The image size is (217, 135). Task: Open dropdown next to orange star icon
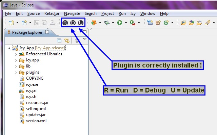[100, 23]
